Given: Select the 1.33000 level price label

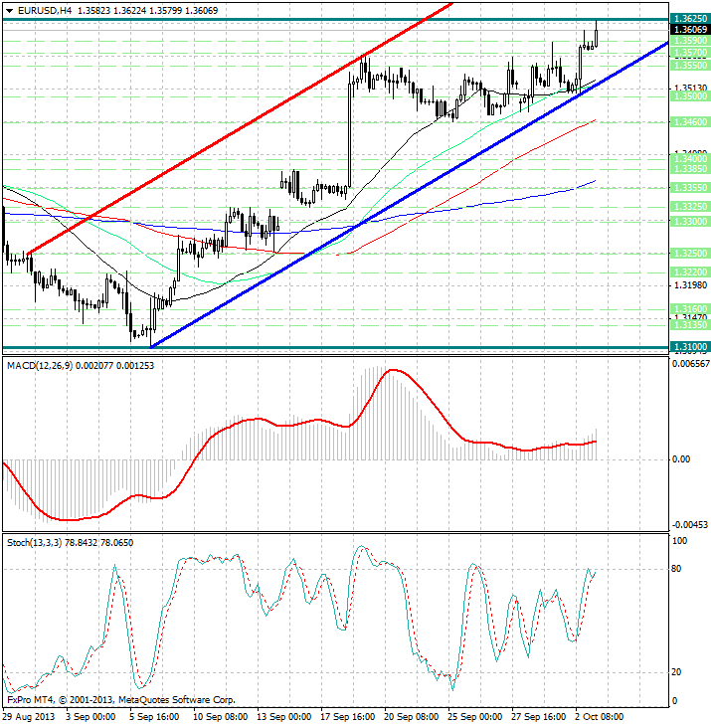Looking at the screenshot, I should click(x=690, y=222).
